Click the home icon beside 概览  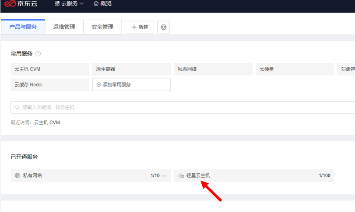pyautogui.click(x=96, y=3)
